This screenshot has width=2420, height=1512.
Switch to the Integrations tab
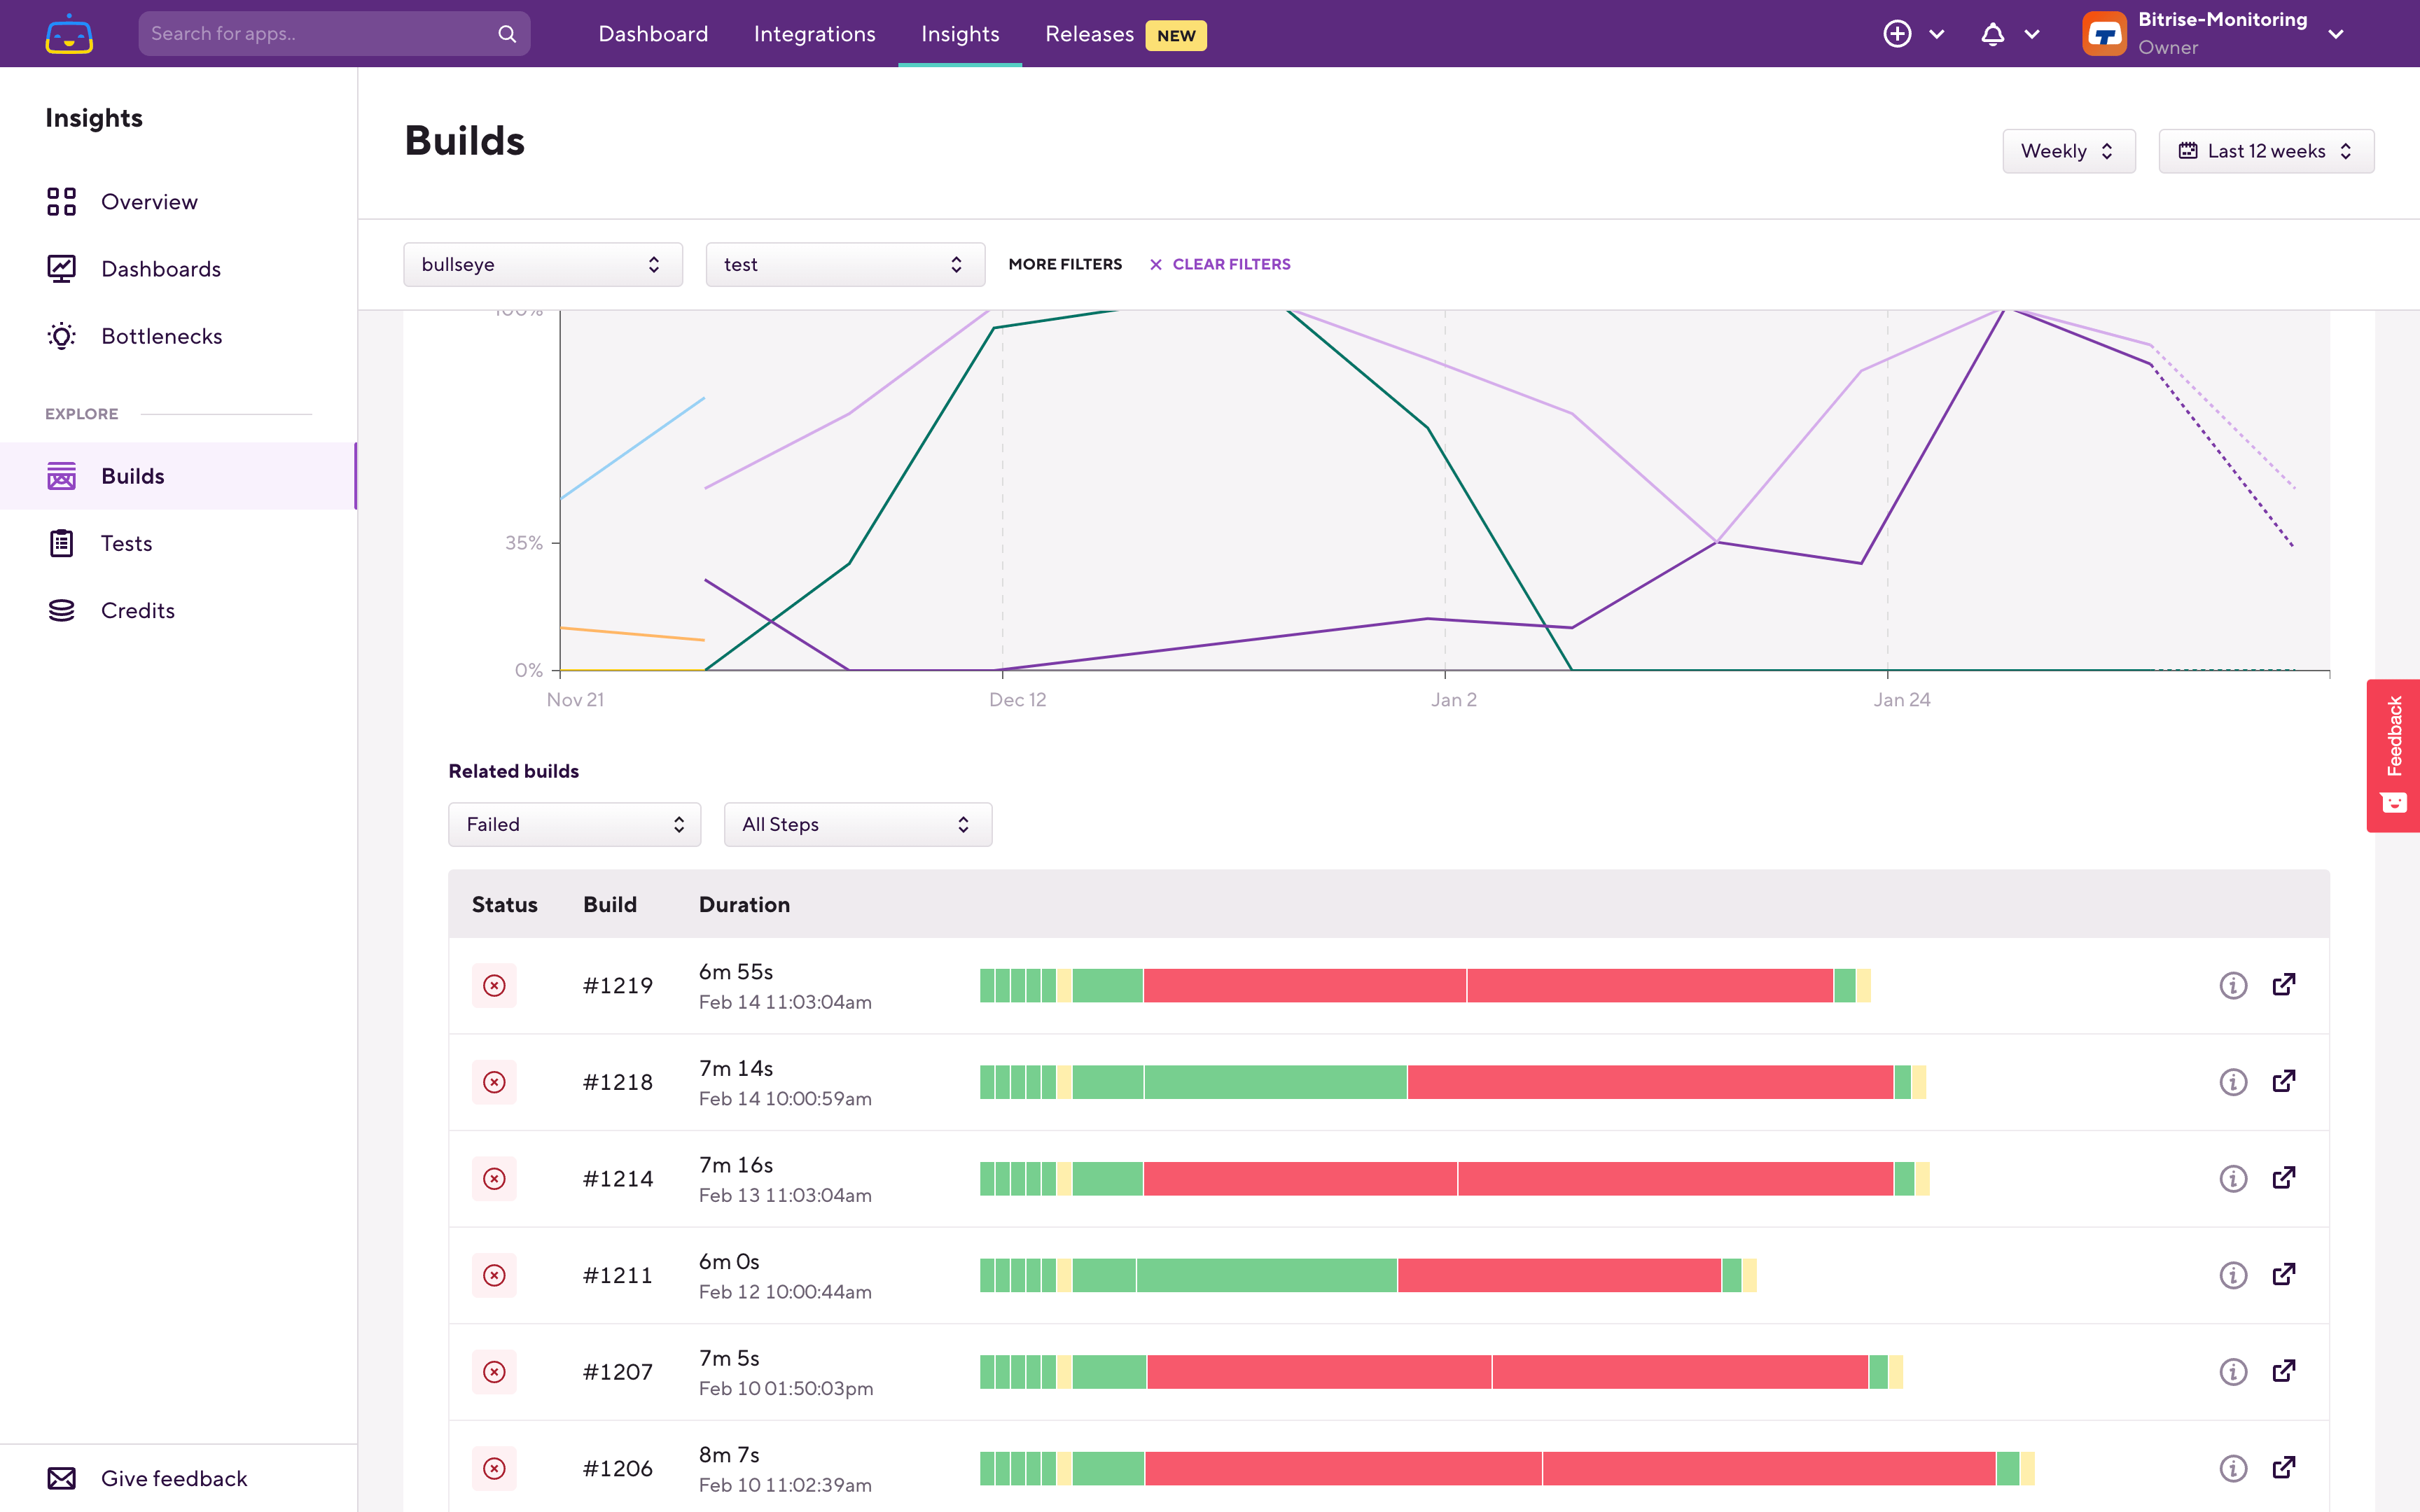pyautogui.click(x=814, y=34)
